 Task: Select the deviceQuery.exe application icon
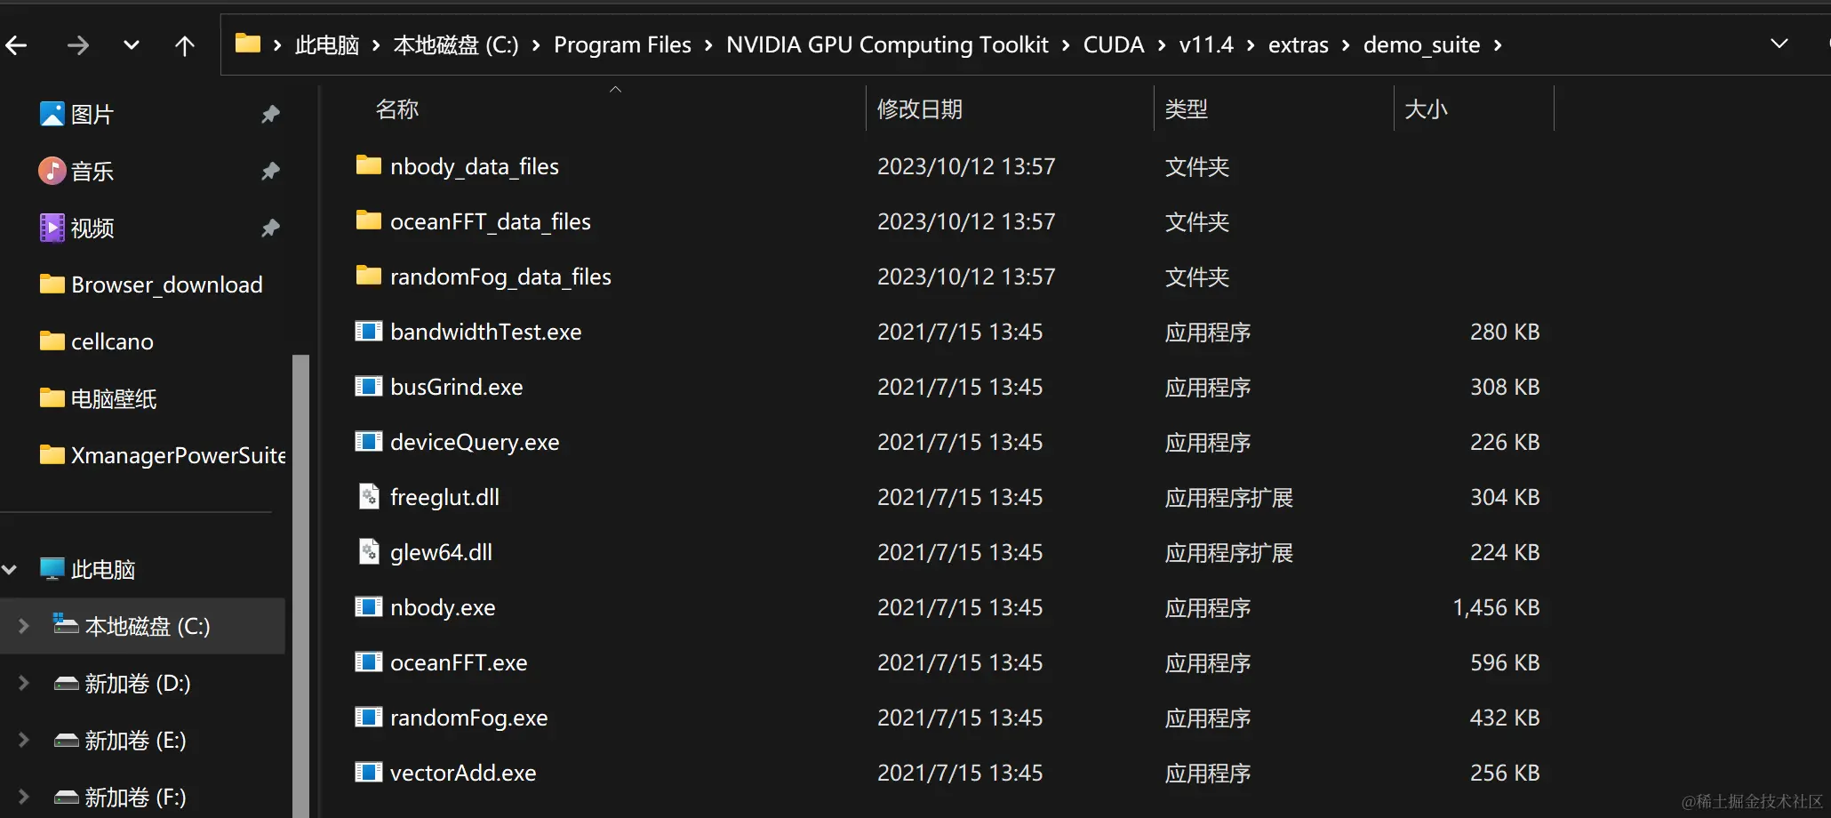(x=368, y=442)
